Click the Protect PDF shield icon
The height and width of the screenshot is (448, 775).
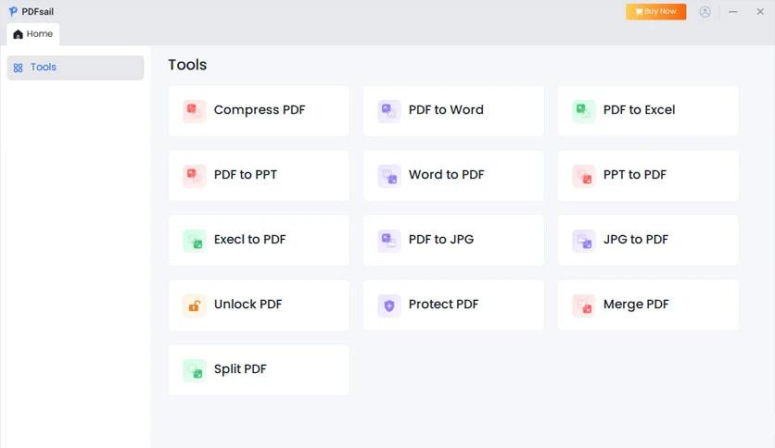click(x=389, y=305)
